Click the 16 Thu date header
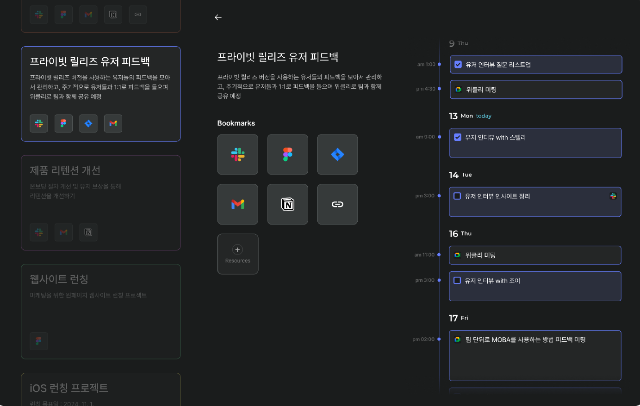Viewport: 640px width, 406px height. [x=460, y=234]
